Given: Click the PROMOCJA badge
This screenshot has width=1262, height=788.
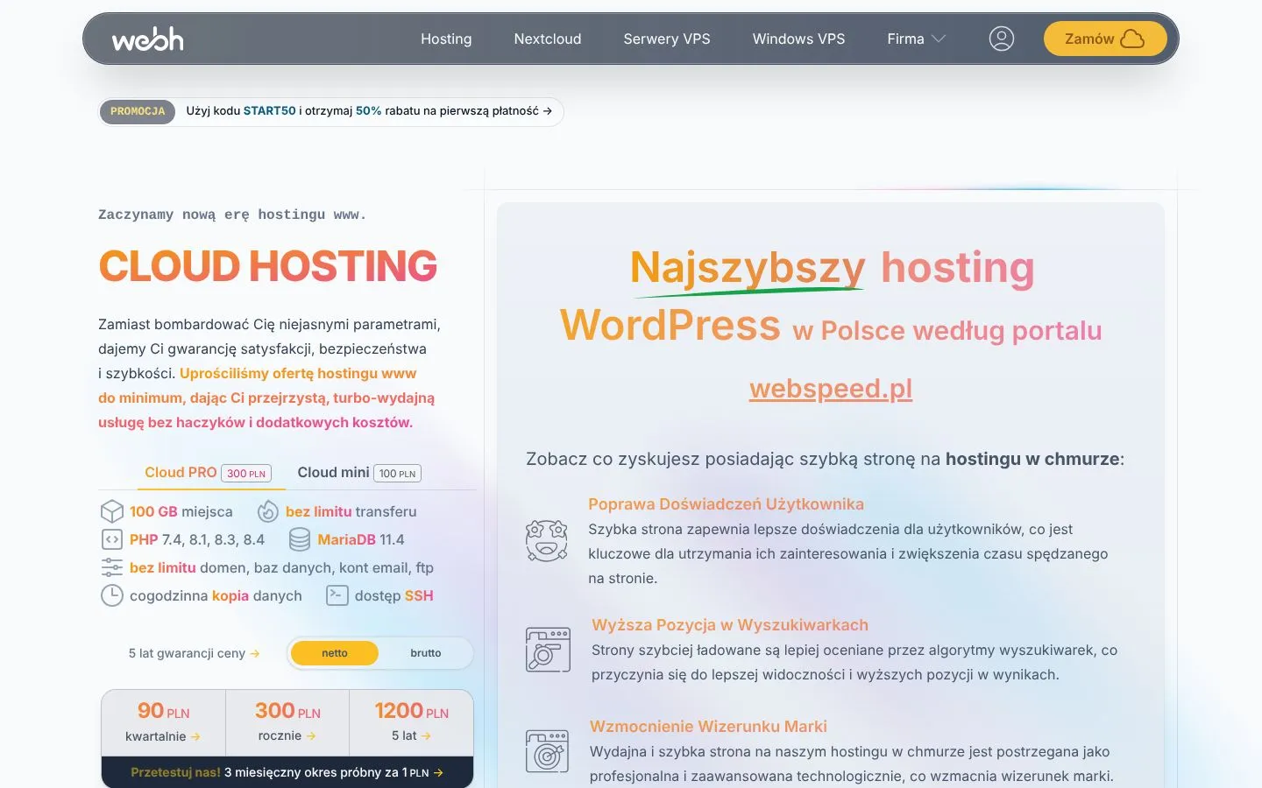Looking at the screenshot, I should click(138, 111).
